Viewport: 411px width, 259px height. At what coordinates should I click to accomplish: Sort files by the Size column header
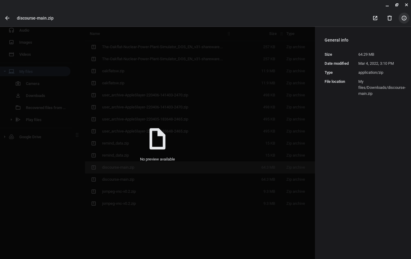[272, 34]
